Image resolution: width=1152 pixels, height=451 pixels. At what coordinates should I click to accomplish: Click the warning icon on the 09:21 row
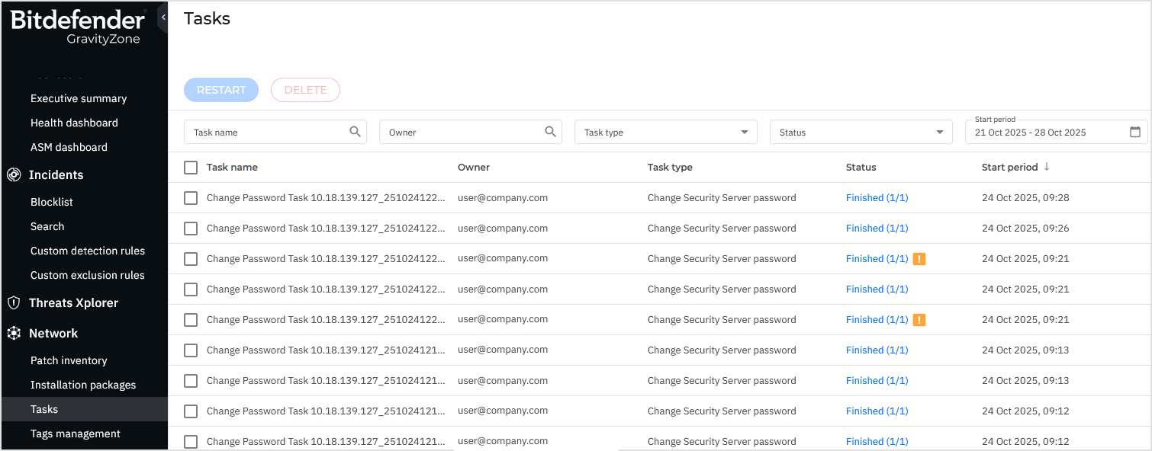tap(919, 319)
